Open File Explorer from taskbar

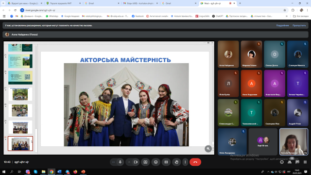43,172
